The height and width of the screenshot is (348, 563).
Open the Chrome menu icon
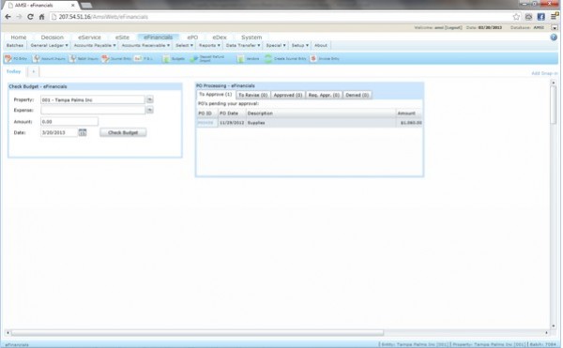[x=555, y=16]
